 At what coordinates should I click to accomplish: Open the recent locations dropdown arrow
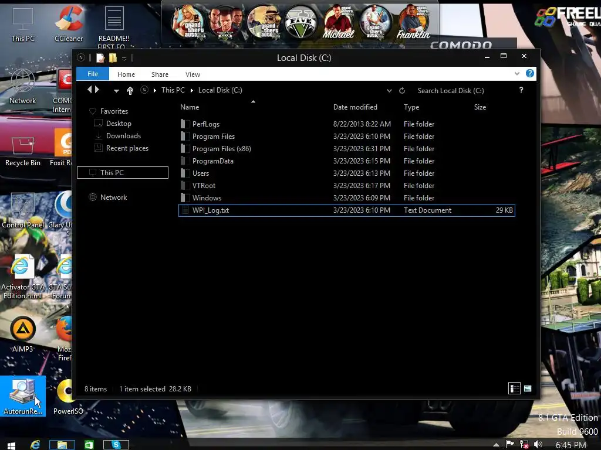116,91
